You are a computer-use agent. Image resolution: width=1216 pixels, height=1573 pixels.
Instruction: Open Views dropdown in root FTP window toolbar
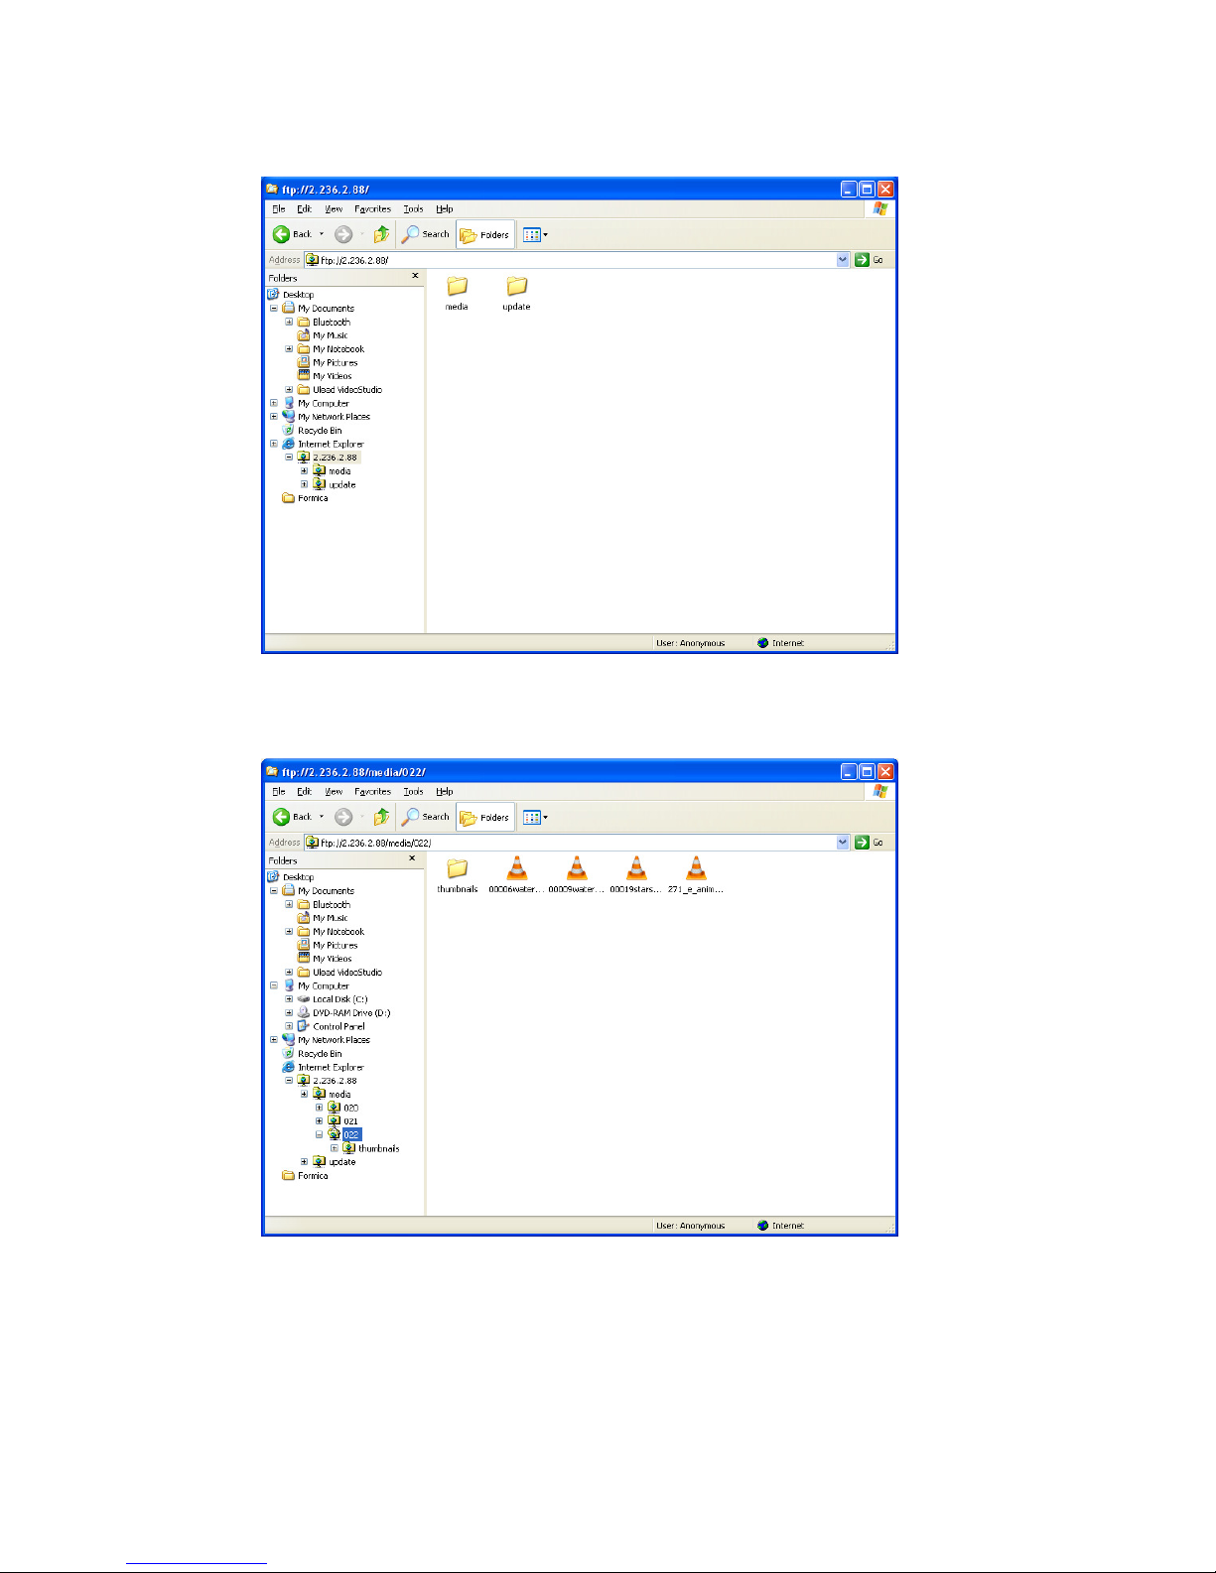click(535, 234)
